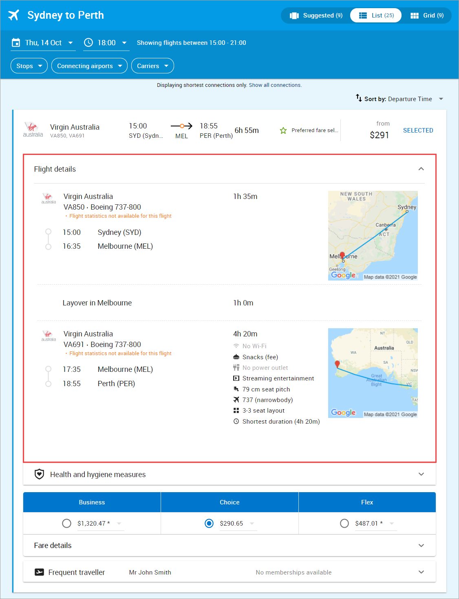This screenshot has height=599, width=459.
Task: Click the Virgin Australia logo beside flight VA850
Action: pos(49,199)
